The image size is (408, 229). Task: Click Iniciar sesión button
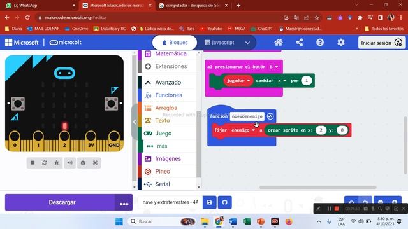click(382, 43)
